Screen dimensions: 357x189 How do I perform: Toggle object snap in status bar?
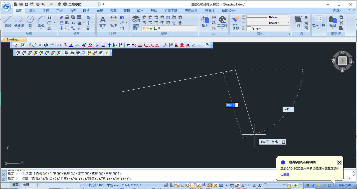193,185
